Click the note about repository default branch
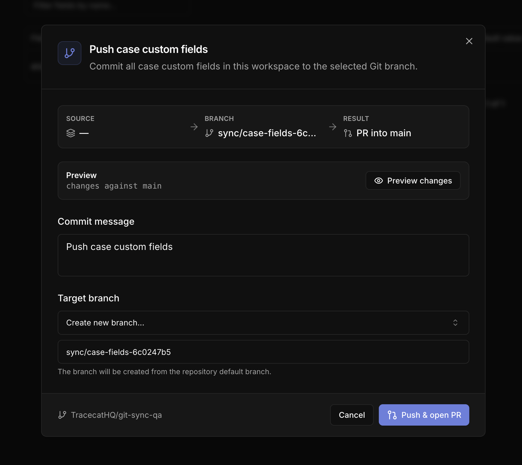This screenshot has width=522, height=465. coord(164,372)
